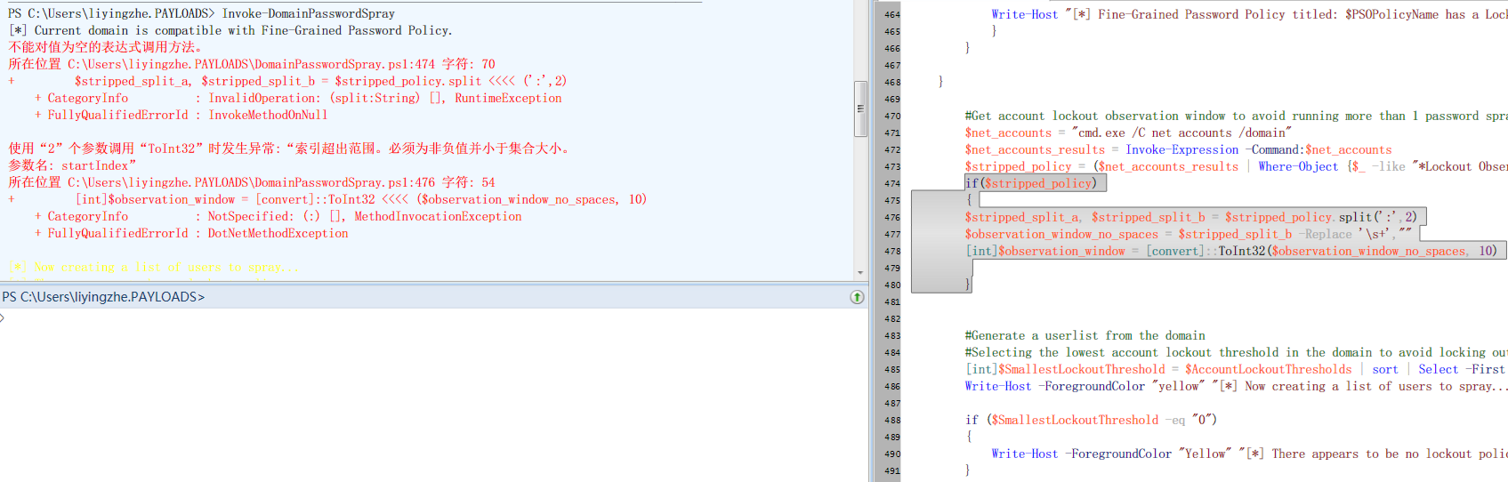Click the '[int]$observation_window = [convert]::ToInt32' script line
Screen dimensions: 1508x482
pyautogui.click(x=1231, y=251)
